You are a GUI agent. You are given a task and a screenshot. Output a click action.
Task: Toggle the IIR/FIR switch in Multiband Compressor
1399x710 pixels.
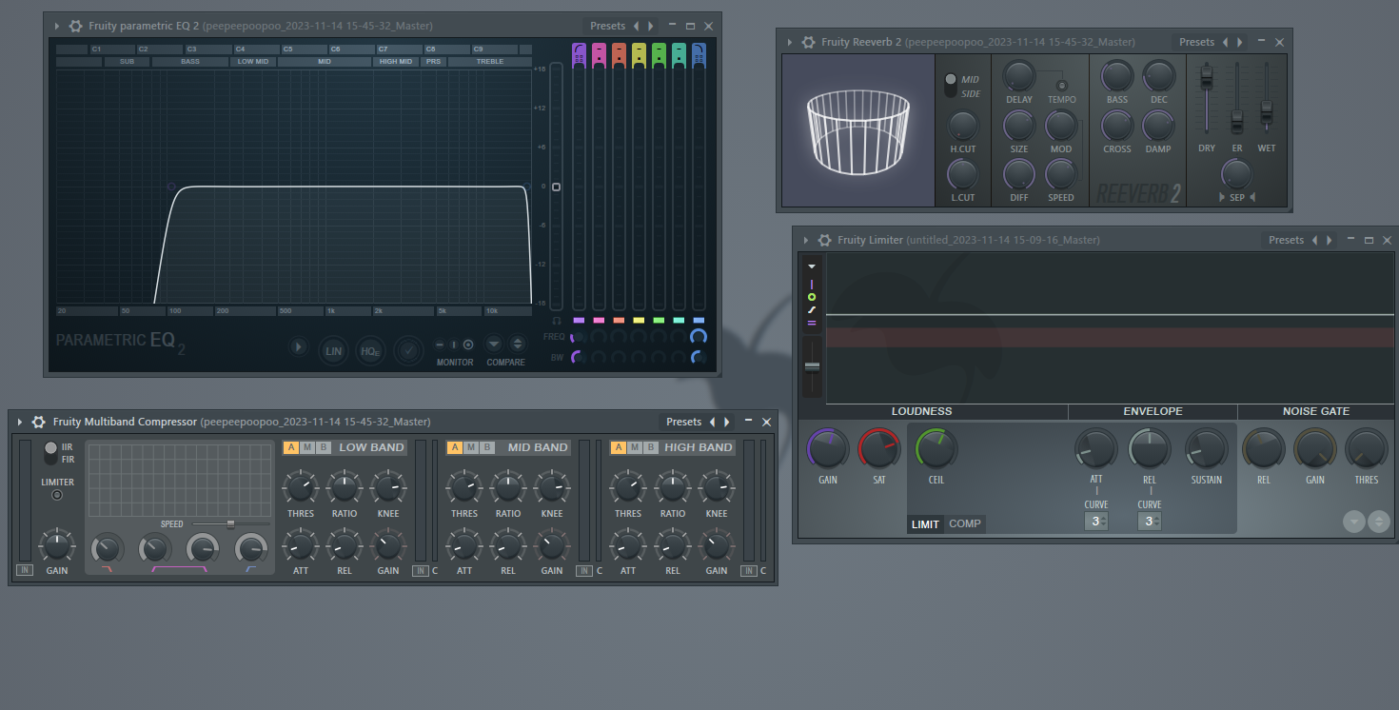(50, 453)
